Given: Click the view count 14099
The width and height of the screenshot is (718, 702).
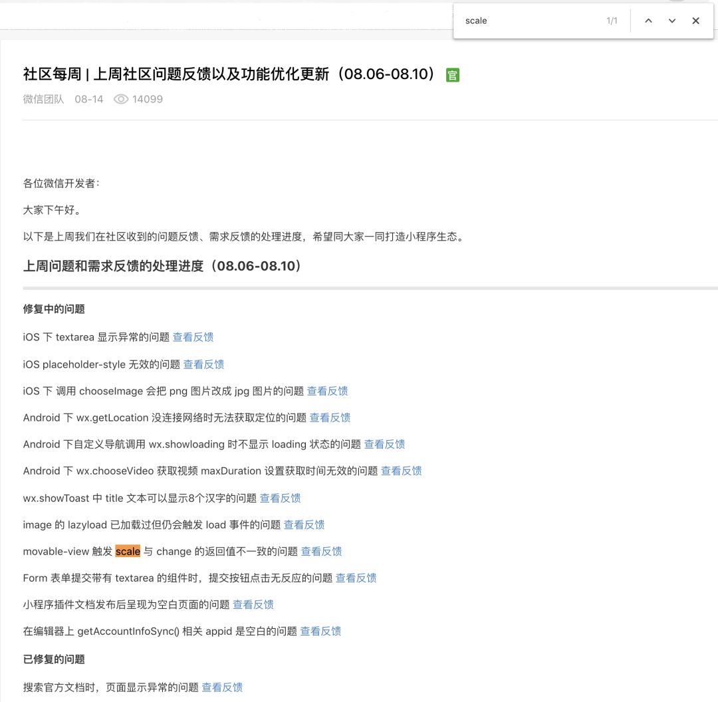Looking at the screenshot, I should click(x=148, y=99).
